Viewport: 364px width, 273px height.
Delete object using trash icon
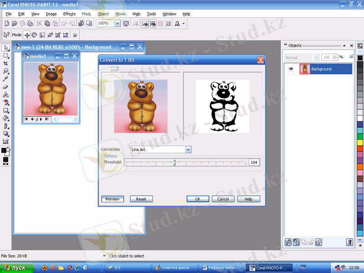tap(349, 242)
